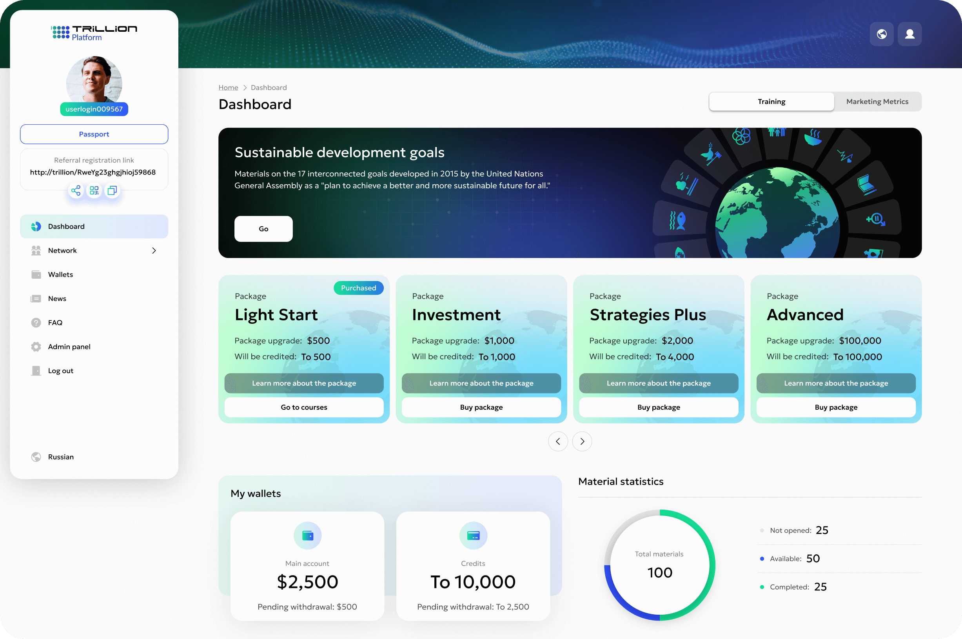The image size is (962, 639).
Task: Open the Wallets section in sidebar
Action: [60, 274]
